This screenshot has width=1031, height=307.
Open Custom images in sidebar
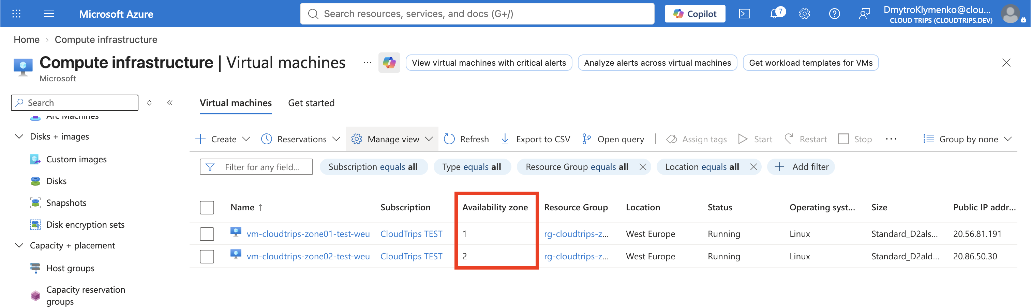[76, 160]
